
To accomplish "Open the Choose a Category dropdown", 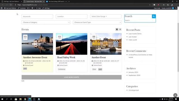I will (x=46, y=22).
